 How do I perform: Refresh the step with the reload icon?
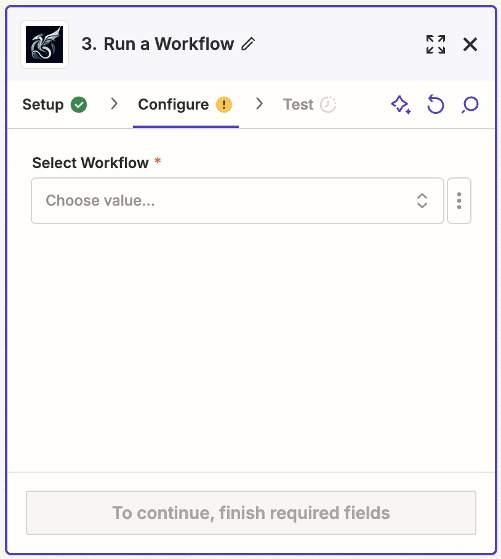tap(435, 105)
